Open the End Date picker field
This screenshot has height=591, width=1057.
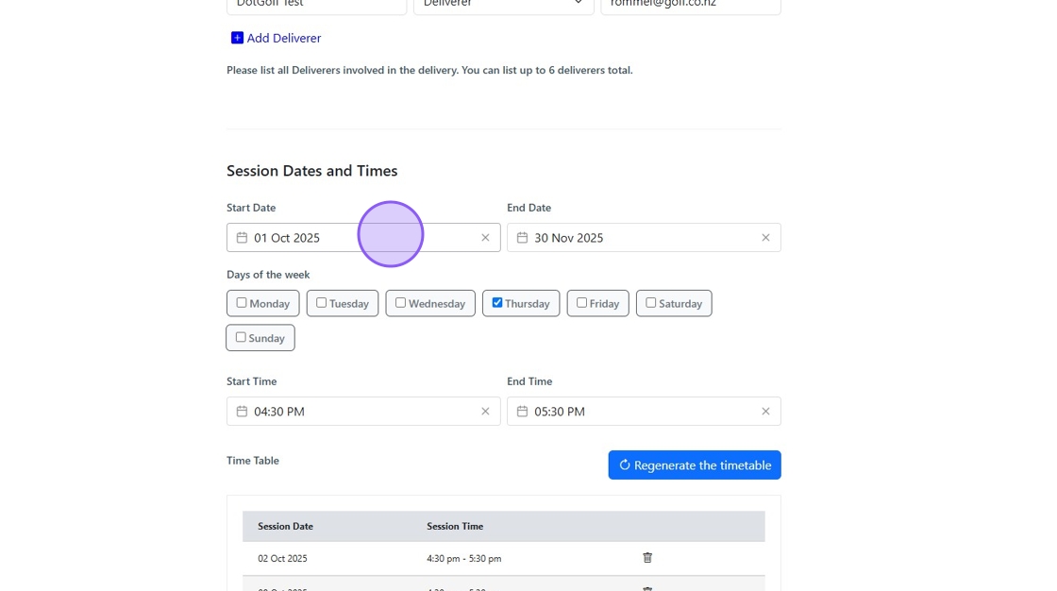pos(642,238)
